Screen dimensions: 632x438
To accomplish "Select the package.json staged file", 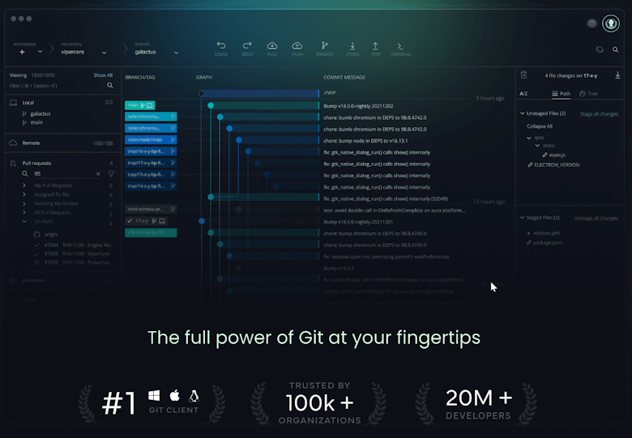I will click(544, 243).
